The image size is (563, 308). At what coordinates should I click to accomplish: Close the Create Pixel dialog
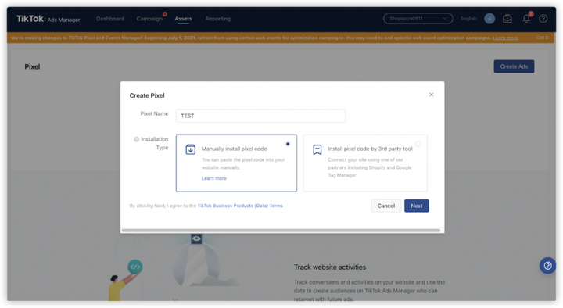(x=431, y=95)
